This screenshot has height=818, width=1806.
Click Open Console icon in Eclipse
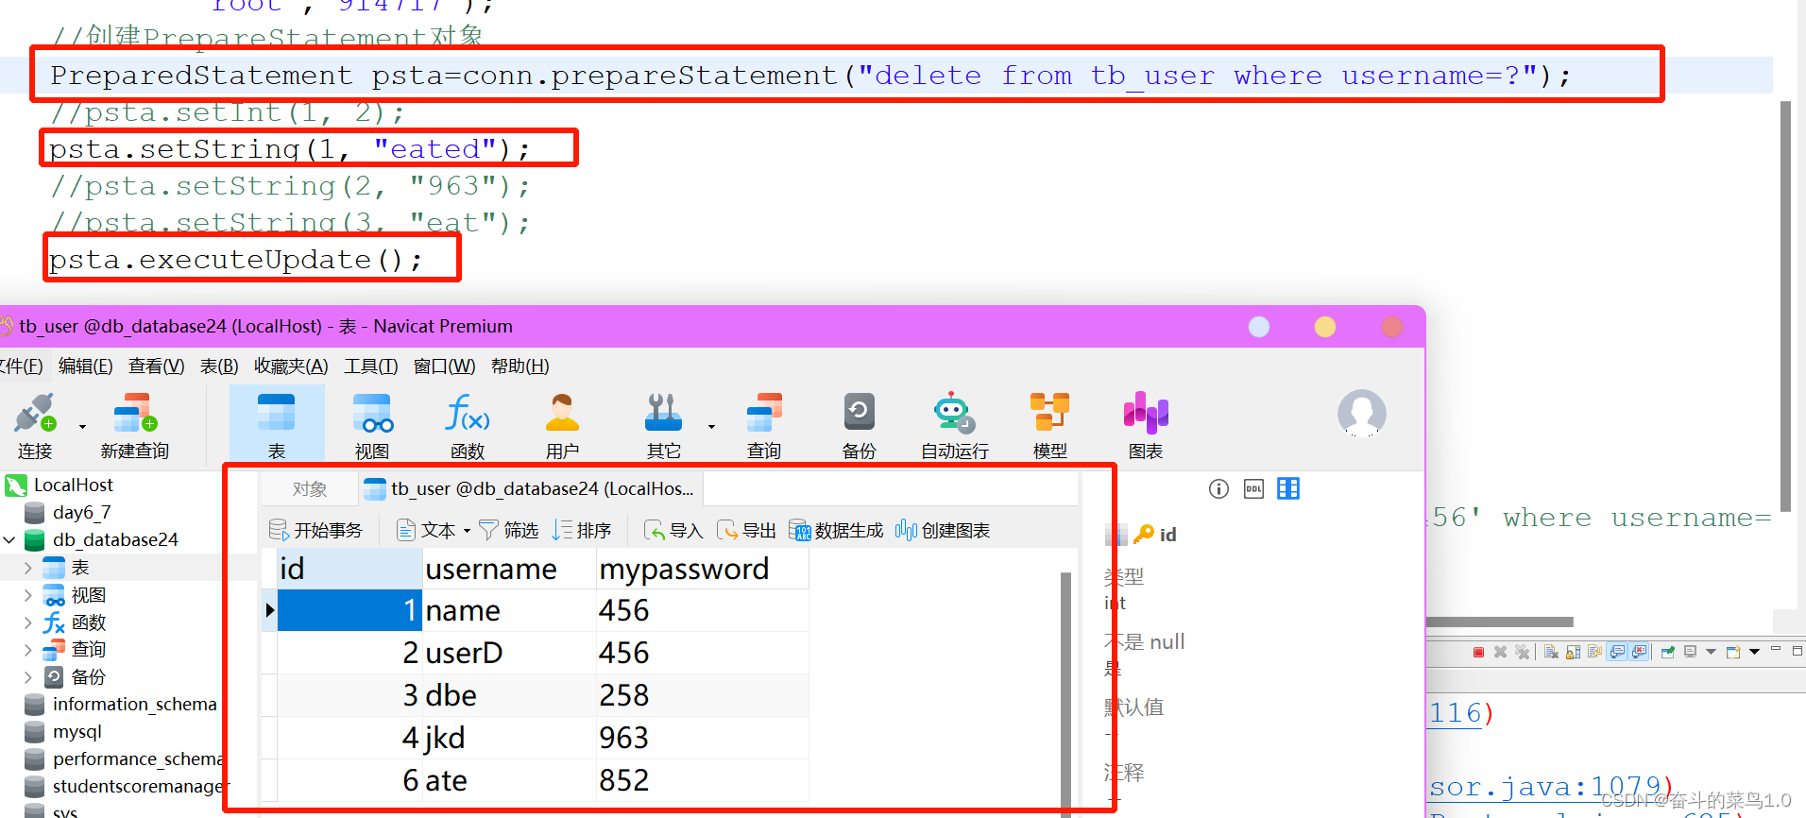click(x=1733, y=652)
